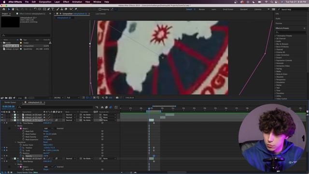Switch to the Project panel tab
Viewport: 309px width, 174px height.
(5, 14)
